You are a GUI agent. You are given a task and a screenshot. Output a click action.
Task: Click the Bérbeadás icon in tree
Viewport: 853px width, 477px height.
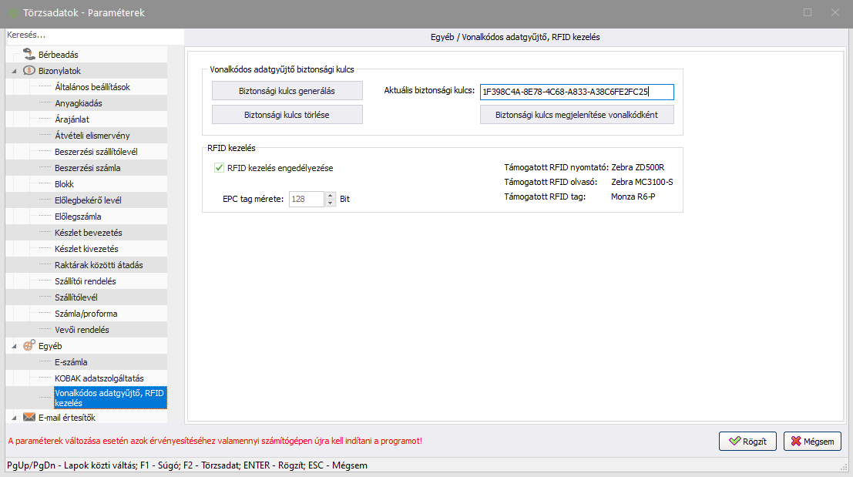click(x=29, y=55)
